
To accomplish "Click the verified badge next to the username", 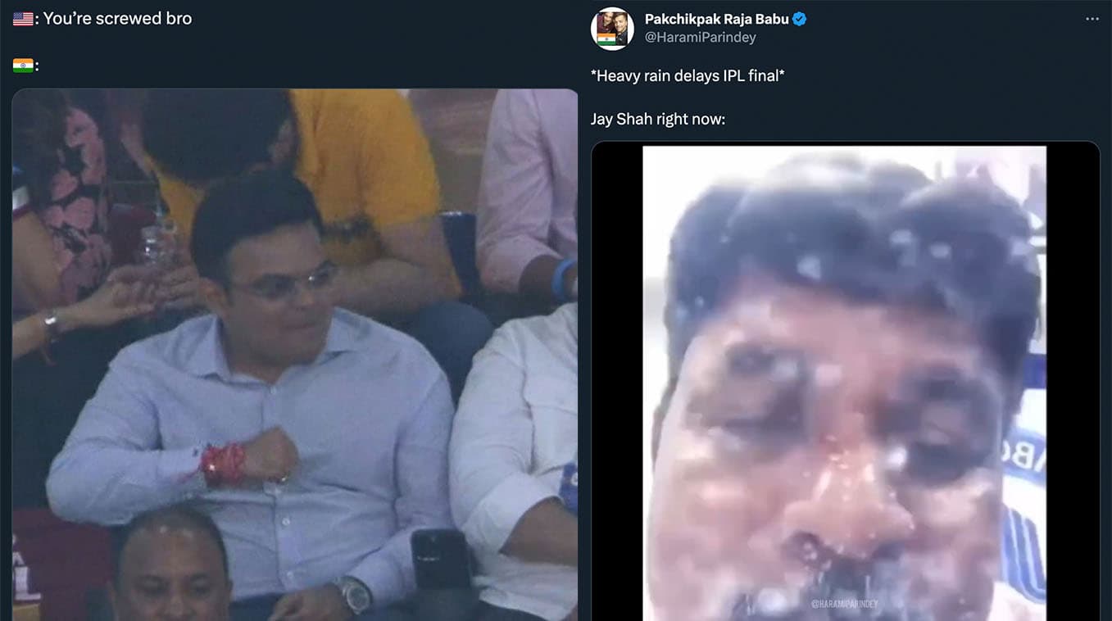I will [798, 18].
